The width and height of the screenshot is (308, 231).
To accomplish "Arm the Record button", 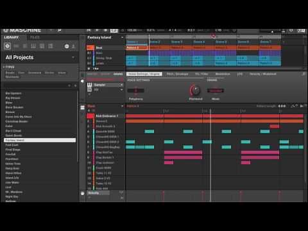I will pos(105,30).
